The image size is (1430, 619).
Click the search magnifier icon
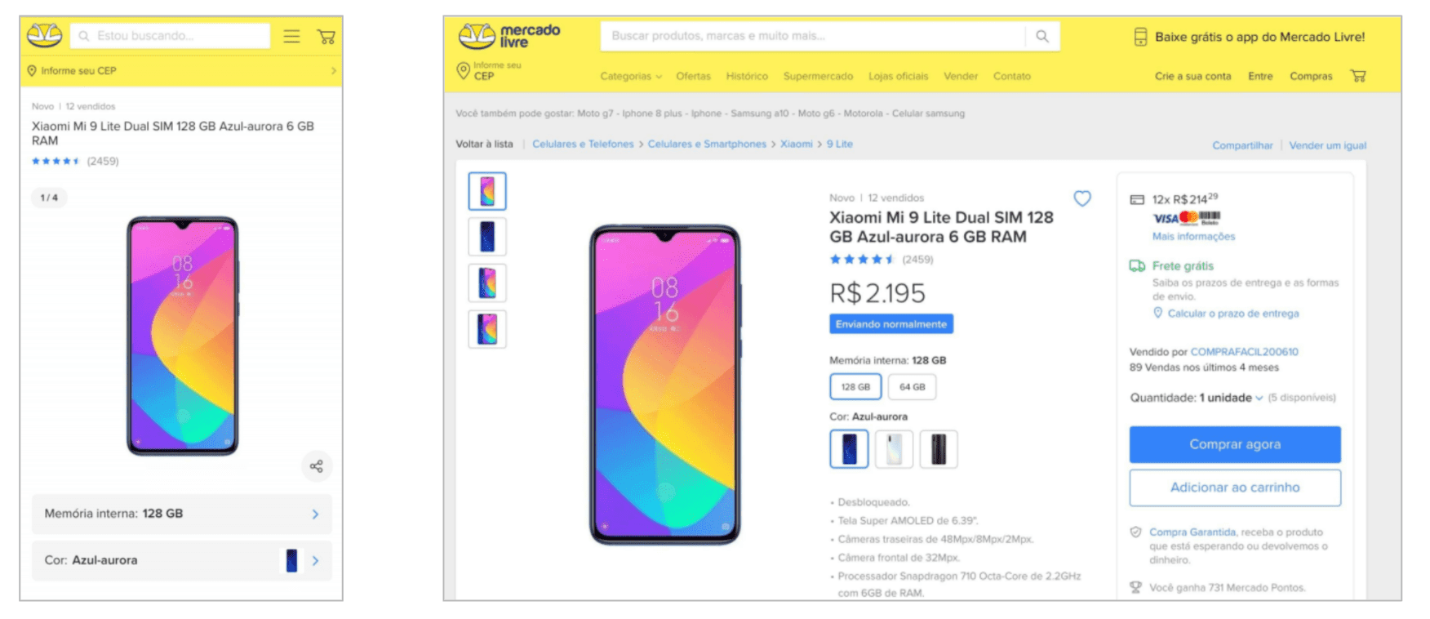(x=1042, y=36)
